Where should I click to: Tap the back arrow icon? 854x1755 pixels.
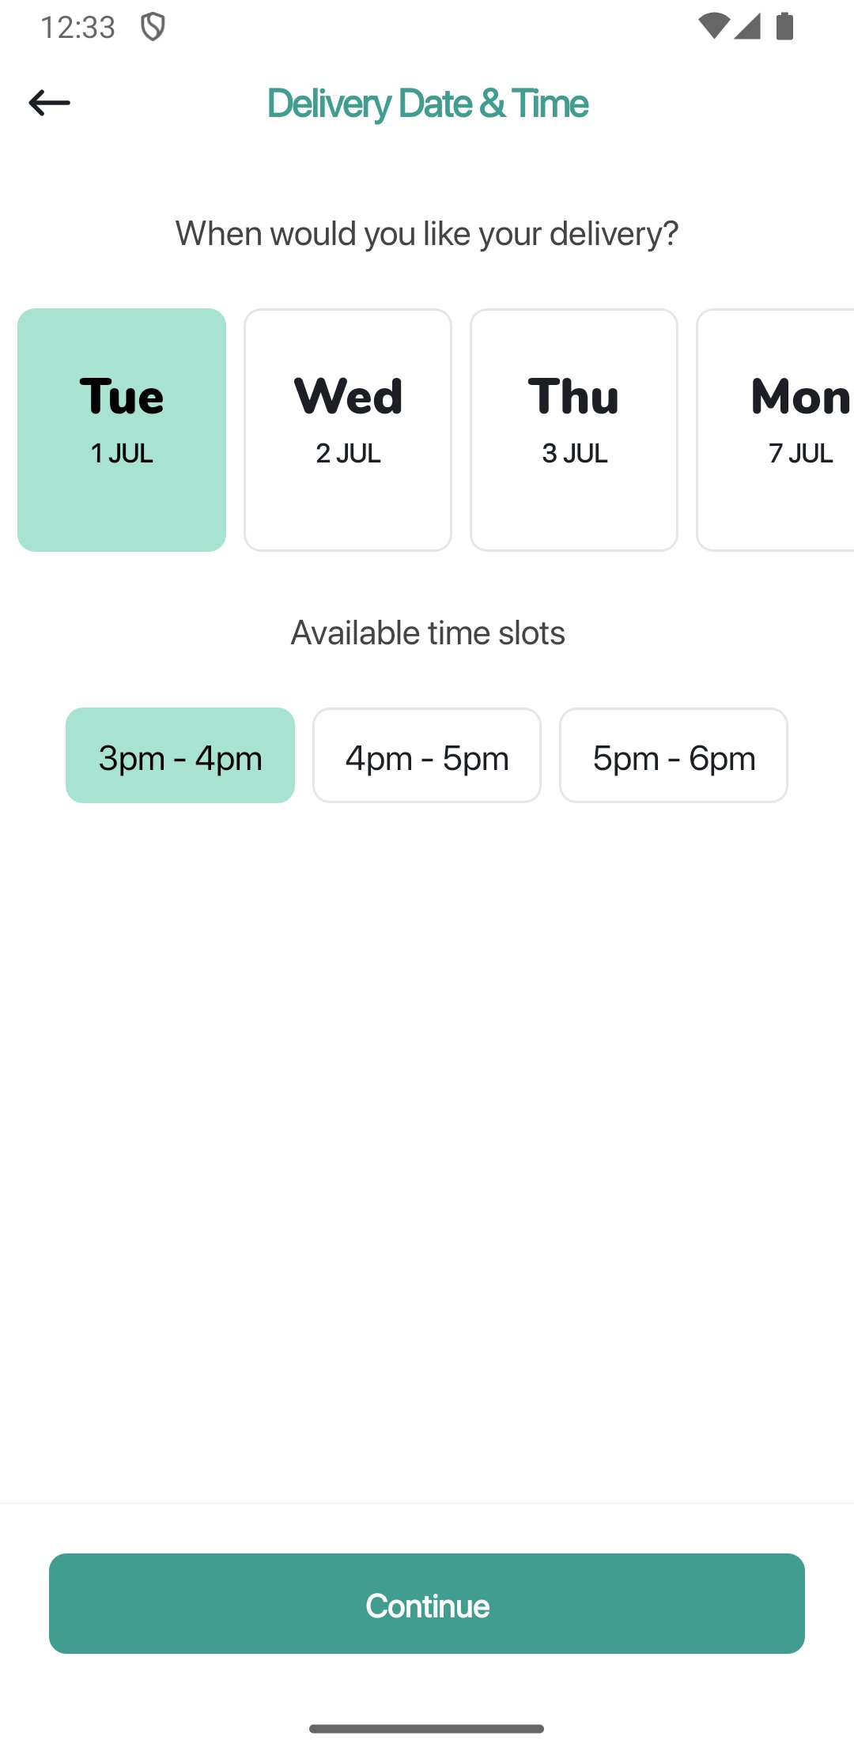click(x=49, y=103)
